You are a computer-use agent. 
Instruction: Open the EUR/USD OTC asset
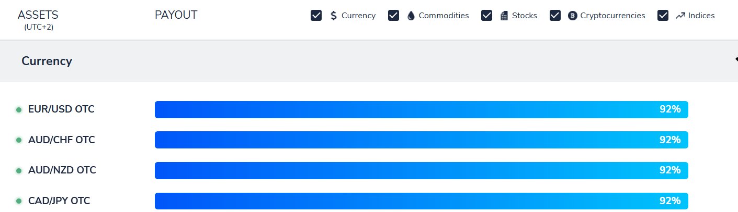coord(61,110)
